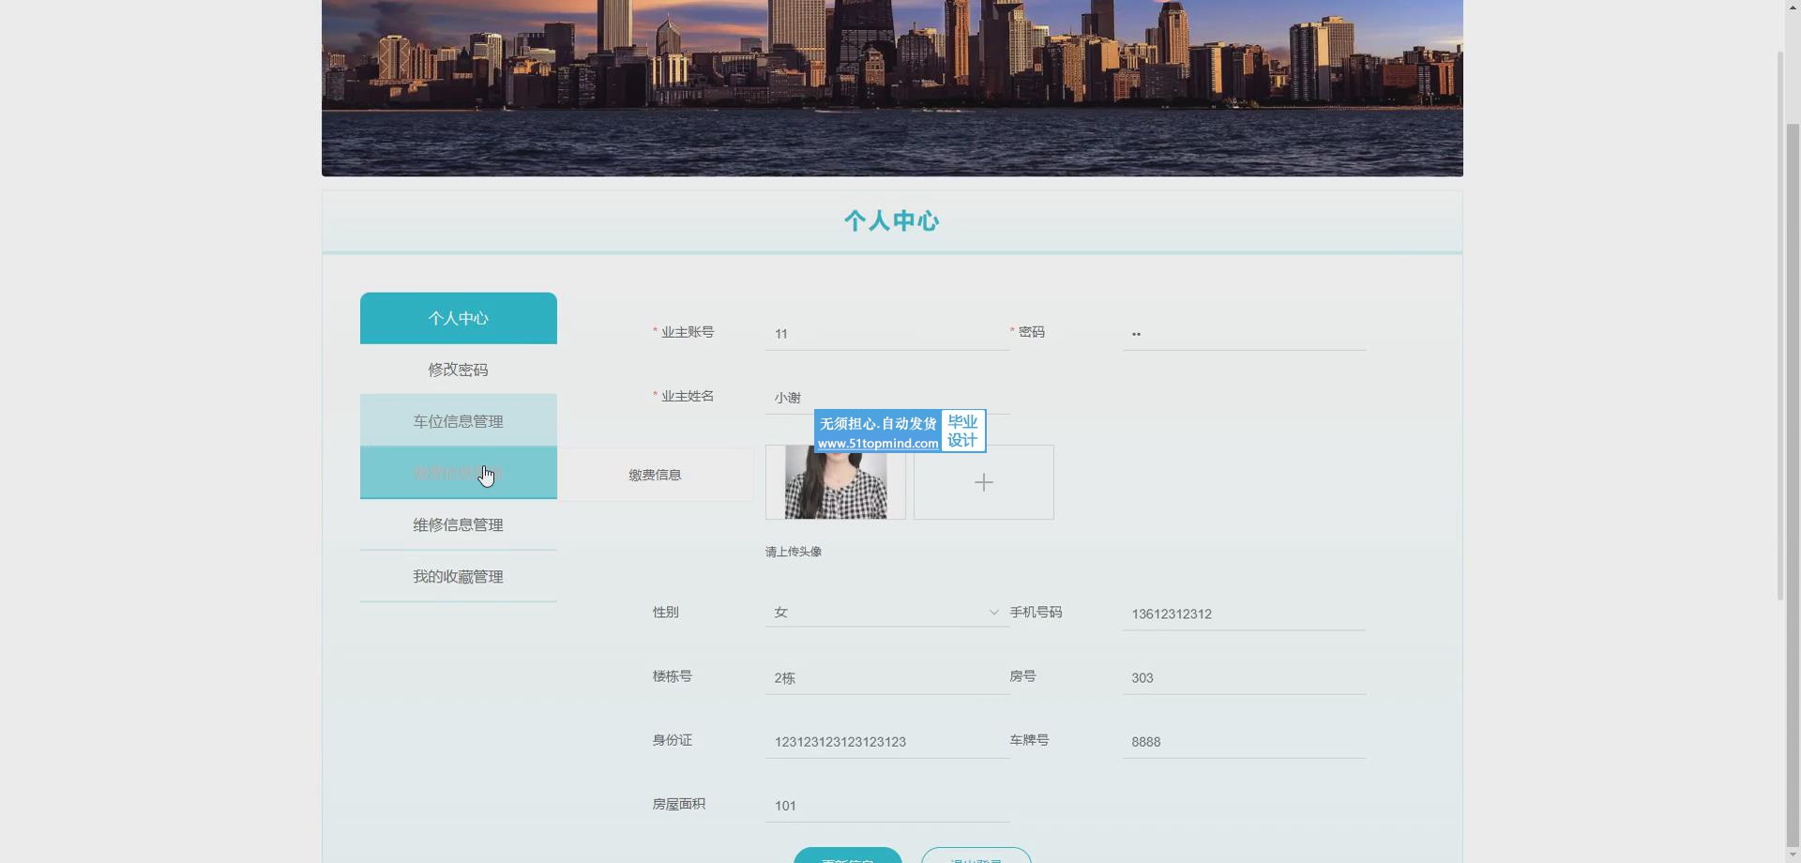Viewport: 1801px width, 863px height.
Task: Select 修改密码 in the sidebar
Action: 458,370
